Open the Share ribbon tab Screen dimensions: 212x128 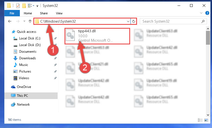[44, 13]
